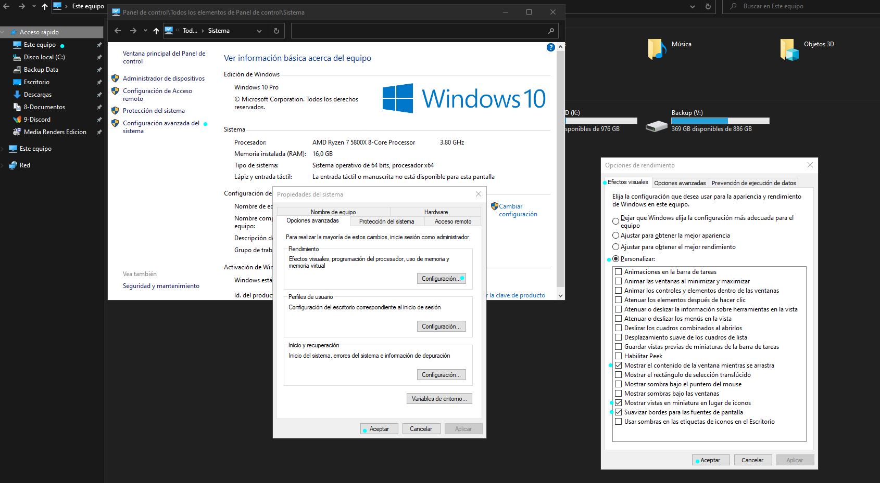This screenshot has width=880, height=483.
Task: Open the File Explorer address history dropdown
Action: coord(693,7)
